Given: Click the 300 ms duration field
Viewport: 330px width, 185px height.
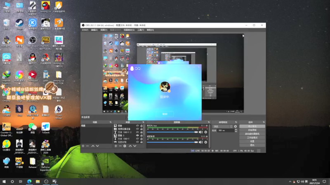Looking at the screenshot, I should point(226,130).
